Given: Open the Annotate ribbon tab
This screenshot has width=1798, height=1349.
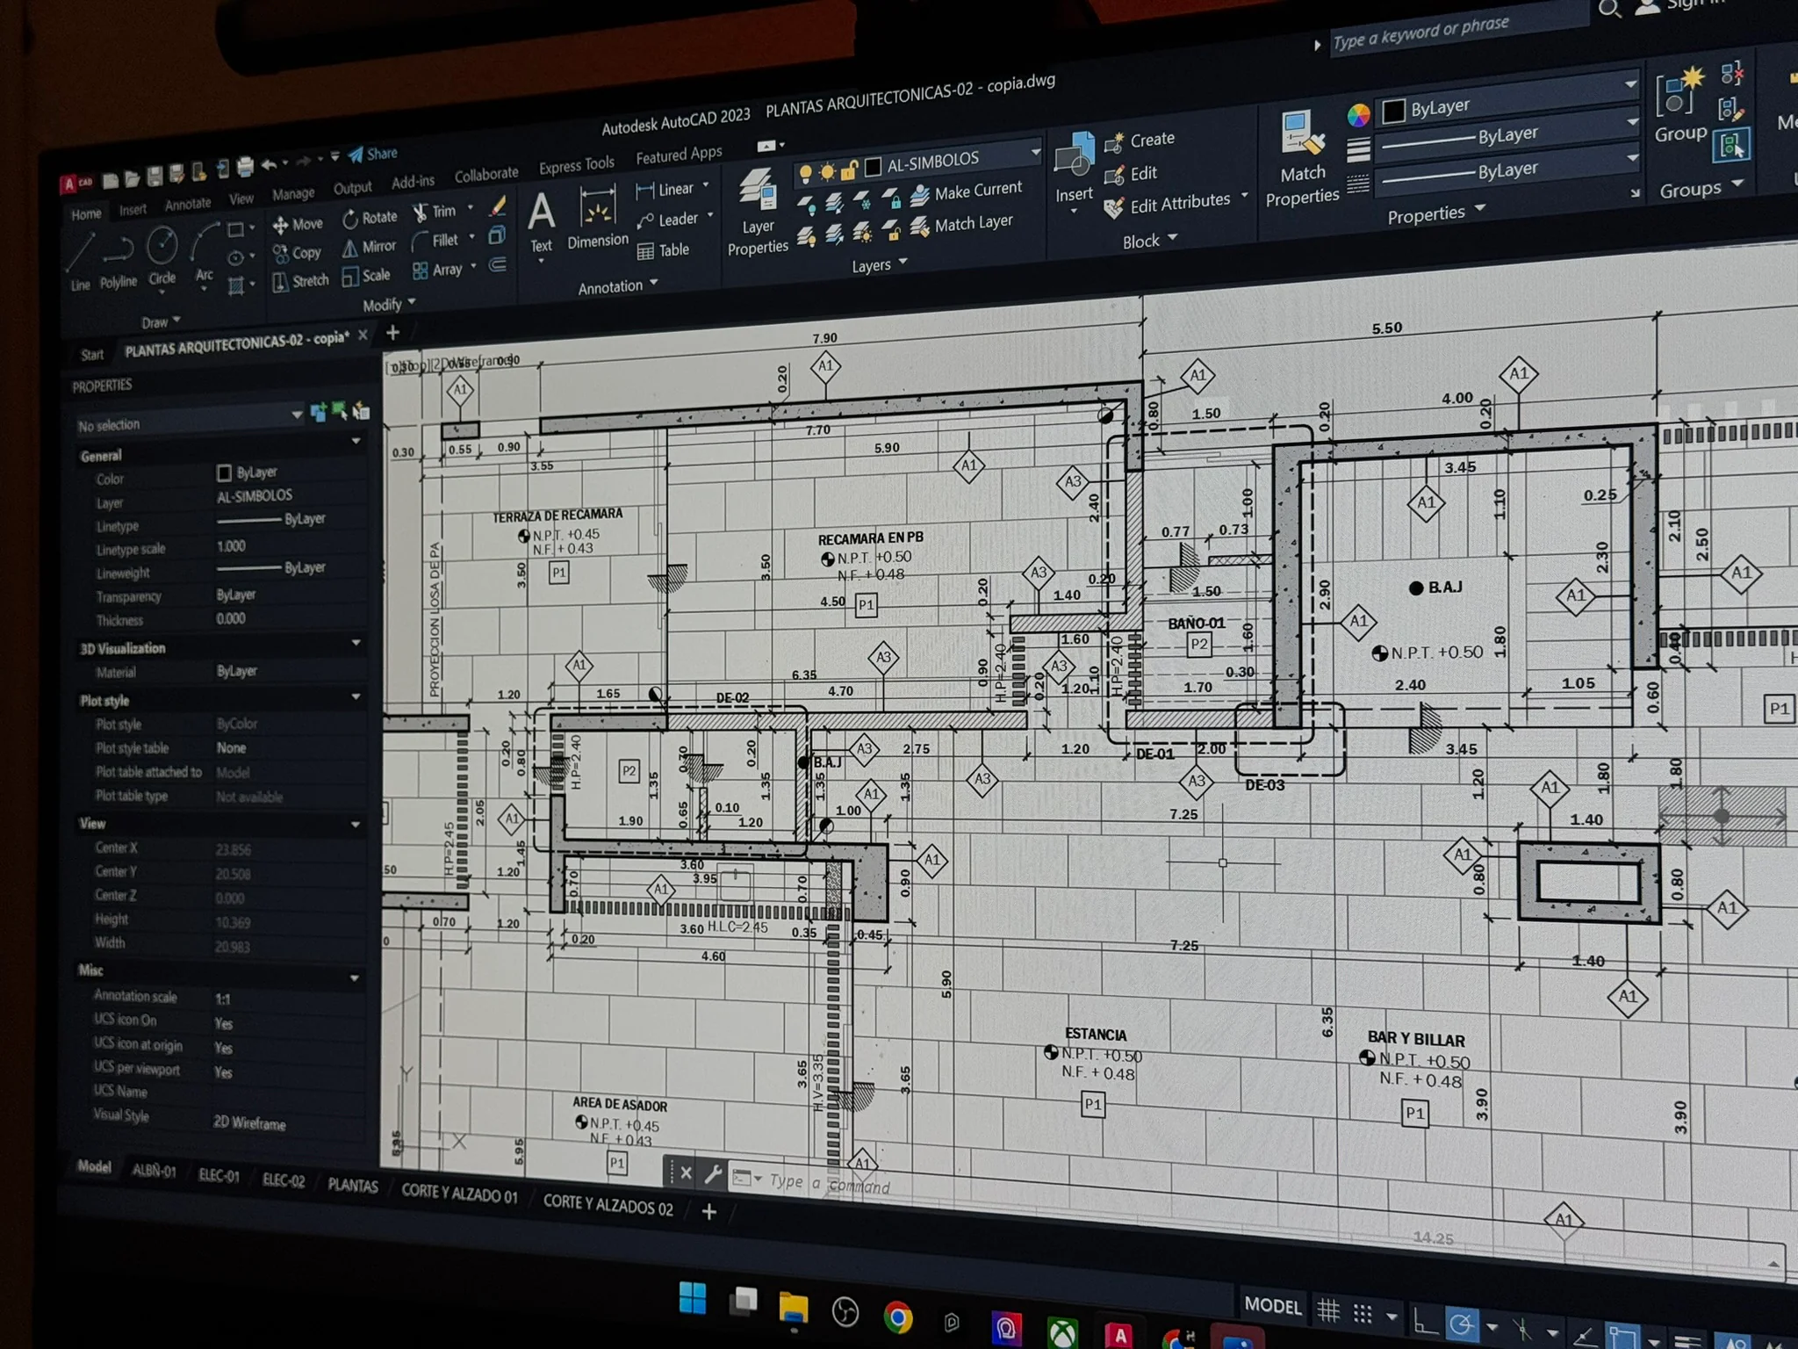Looking at the screenshot, I should coord(188,204).
